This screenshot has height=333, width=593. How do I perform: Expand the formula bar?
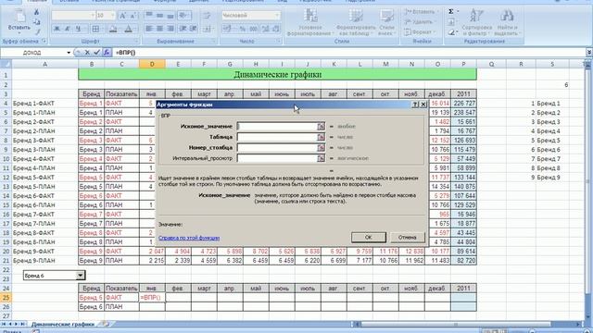pyautogui.click(x=589, y=53)
